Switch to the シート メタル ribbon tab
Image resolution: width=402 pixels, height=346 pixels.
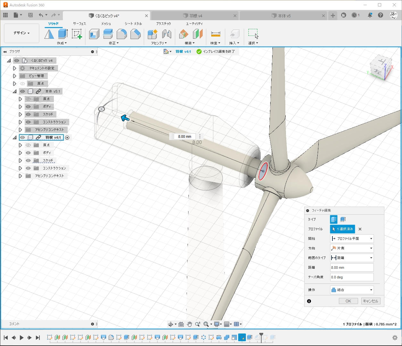[133, 24]
